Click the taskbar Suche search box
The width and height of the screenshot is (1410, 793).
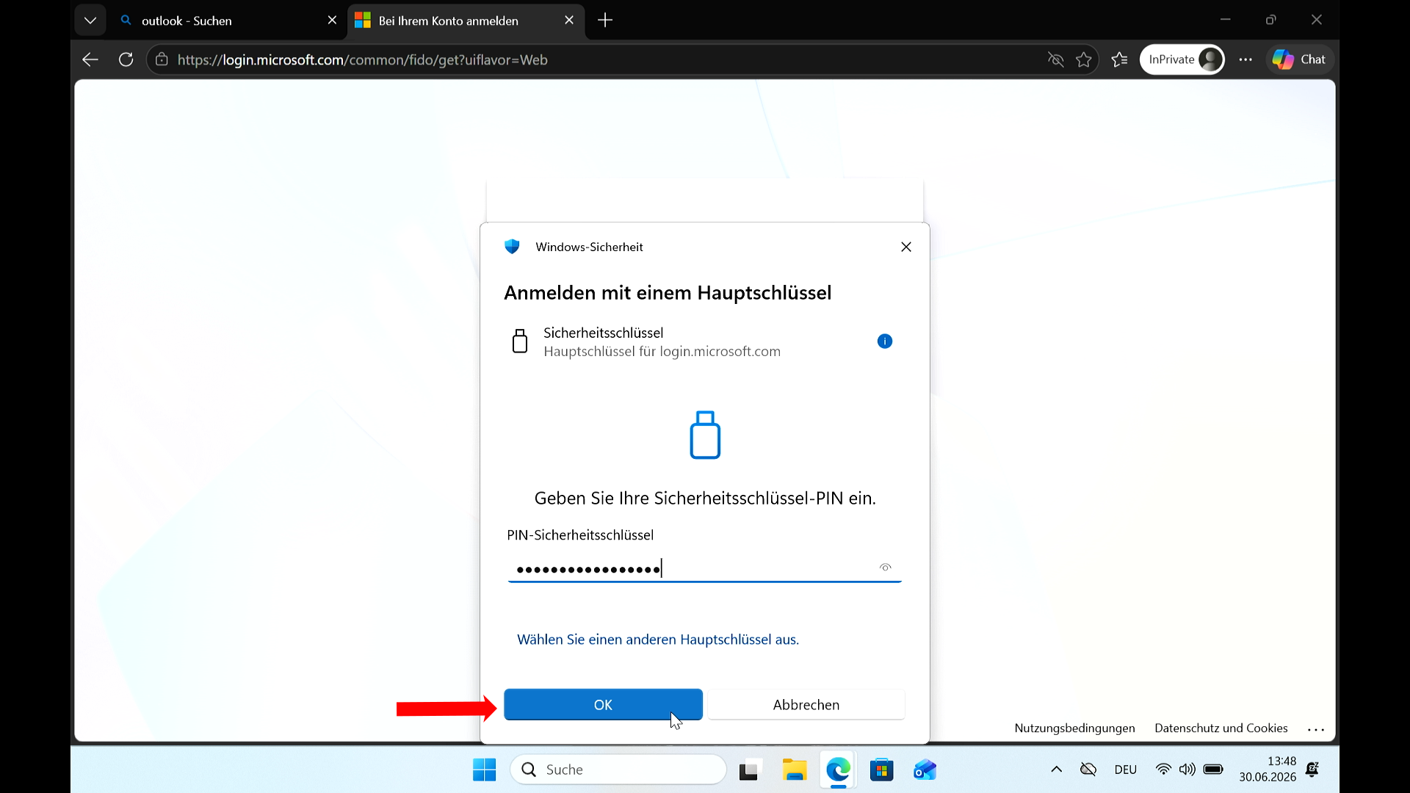click(x=618, y=770)
